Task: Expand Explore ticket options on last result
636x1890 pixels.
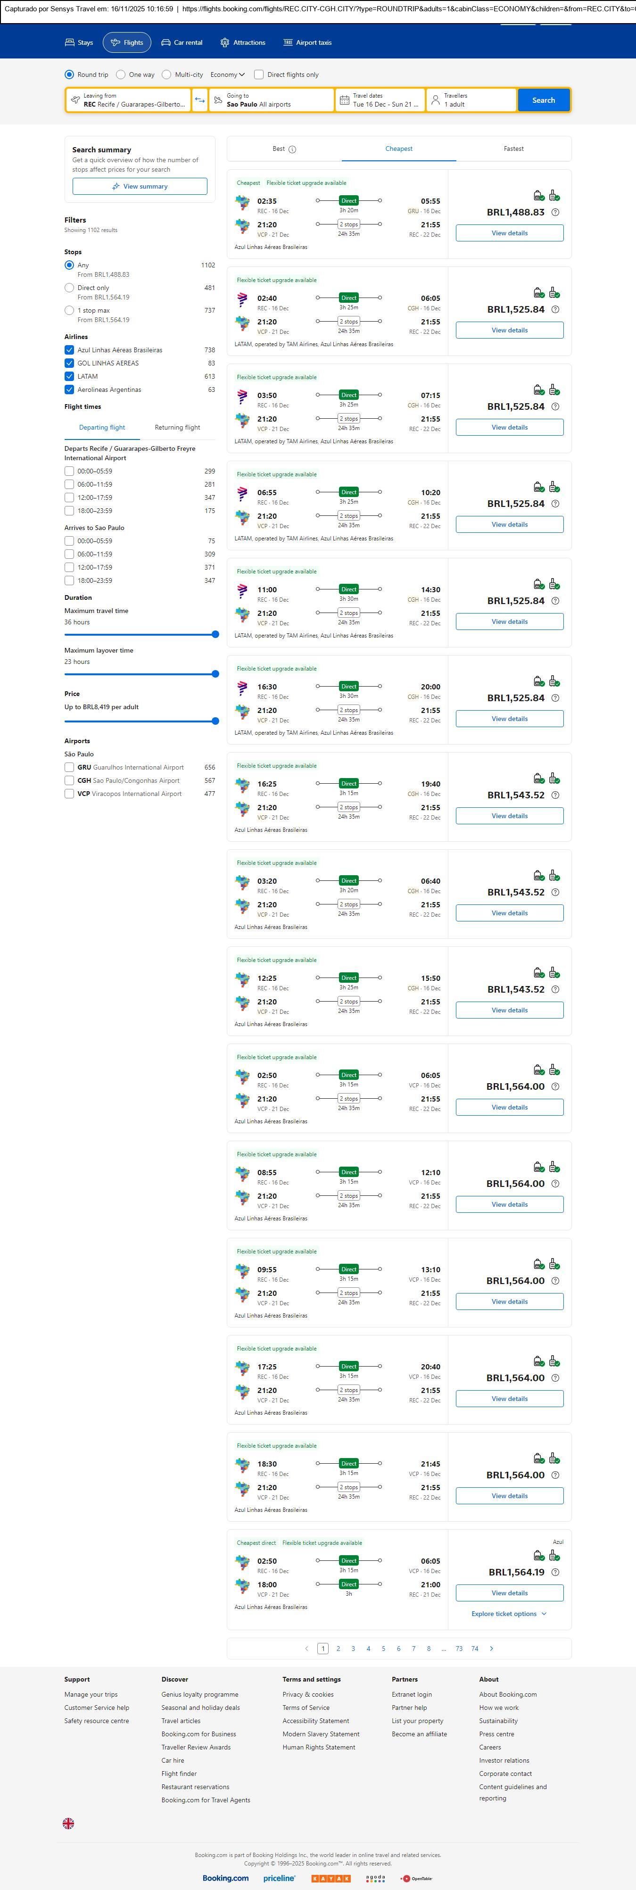Action: click(x=509, y=1613)
